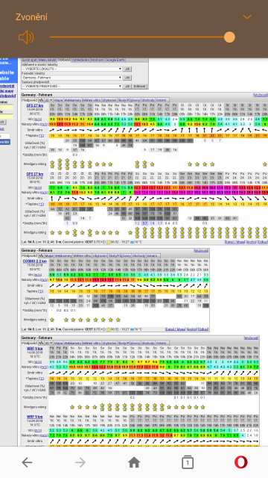This screenshot has width=268, height=478.
Task: Go back with the browser back arrow
Action: 27,462
